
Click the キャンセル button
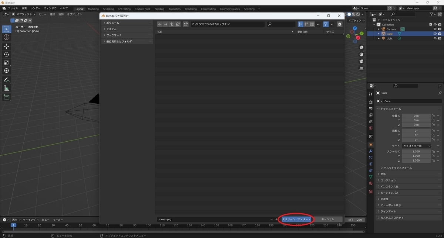pos(327,219)
